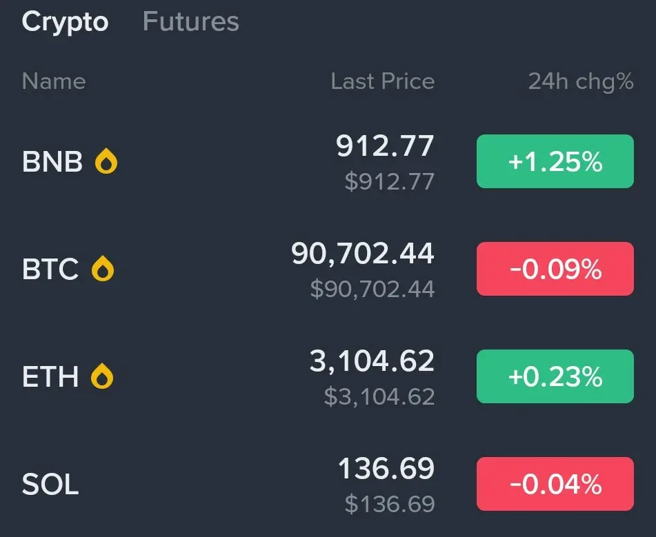This screenshot has height=537, width=656.
Task: Toggle the ETH +0.23% change badge
Action: (555, 376)
